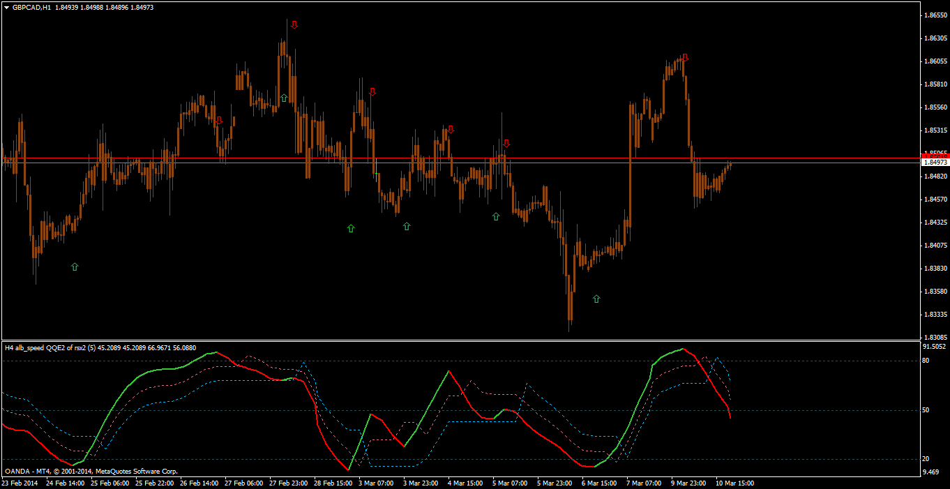Open the chart menu triangle beside GBPCAD,H1
The image size is (950, 489).
click(x=6, y=7)
